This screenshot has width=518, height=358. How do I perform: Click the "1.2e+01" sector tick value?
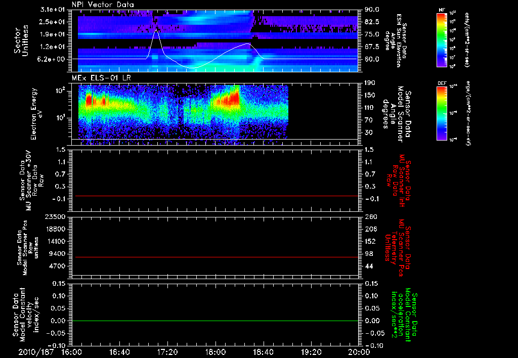coord(53,47)
